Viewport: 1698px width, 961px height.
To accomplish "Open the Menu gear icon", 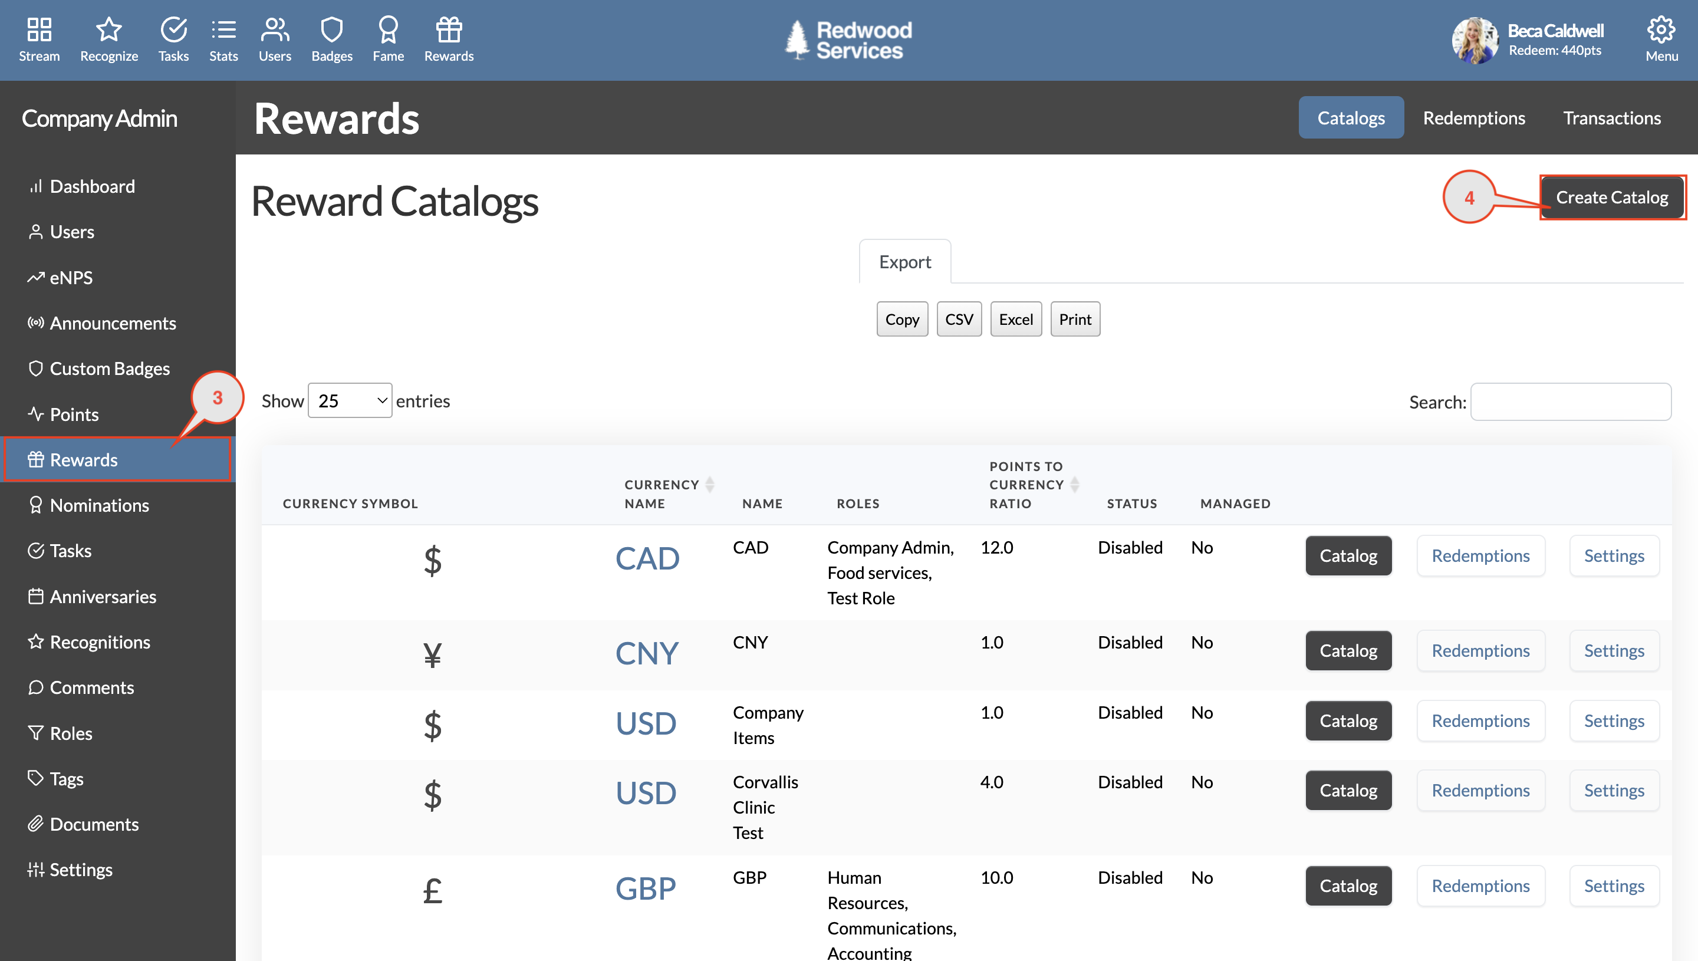I will 1660,29.
